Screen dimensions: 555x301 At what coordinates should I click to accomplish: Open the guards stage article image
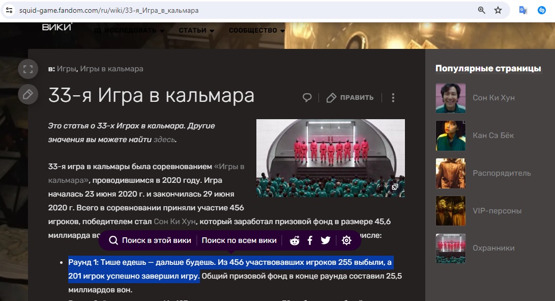pos(331,158)
